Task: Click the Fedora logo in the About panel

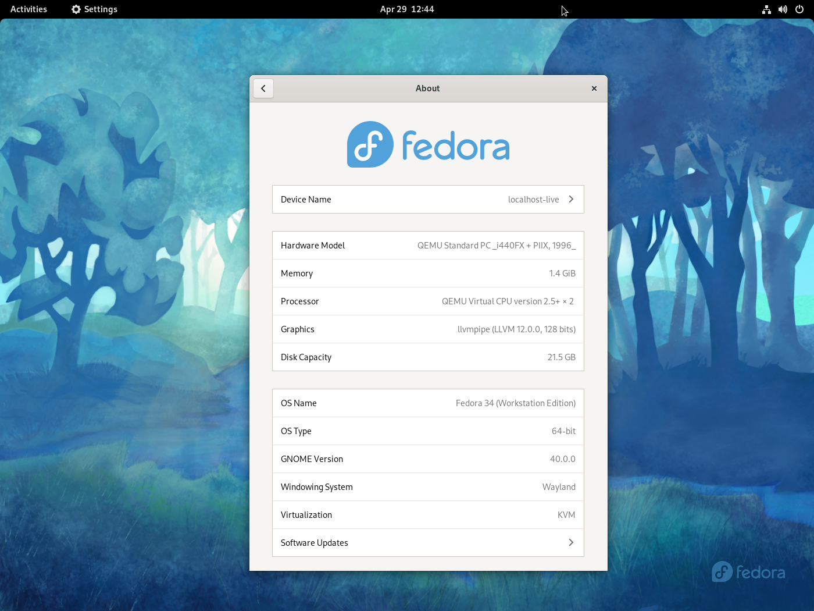Action: (428, 144)
